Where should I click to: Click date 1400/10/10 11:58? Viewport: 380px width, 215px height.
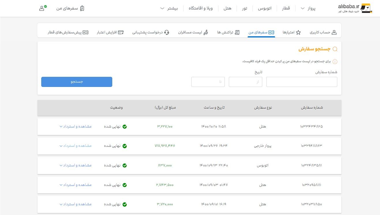[214, 126]
